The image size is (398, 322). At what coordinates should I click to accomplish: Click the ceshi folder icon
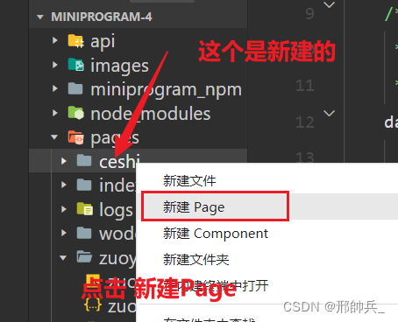(x=84, y=161)
